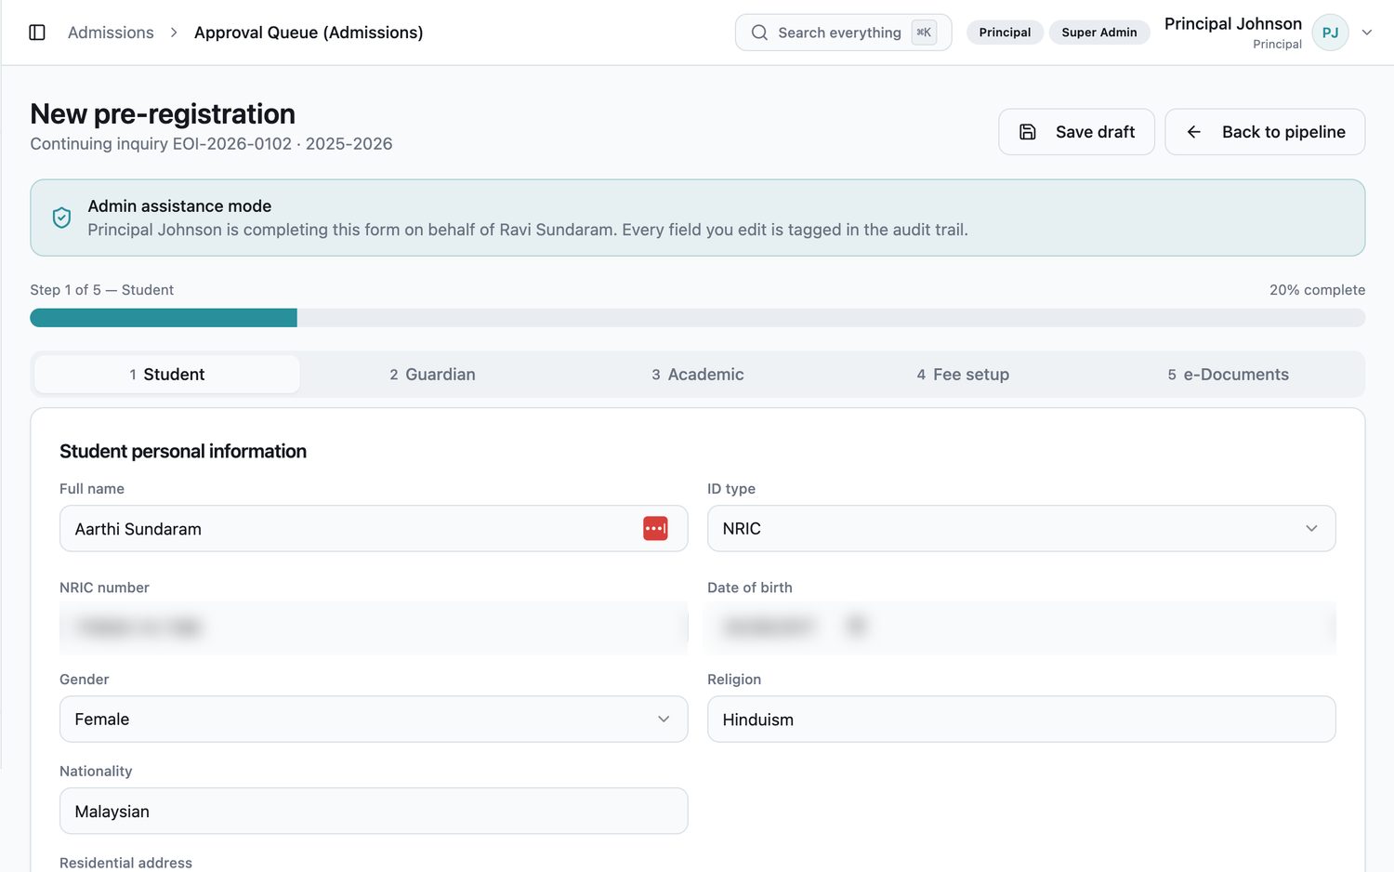Viewport: 1394px width, 872px height.
Task: Click the PJ user avatar
Action: [1330, 33]
